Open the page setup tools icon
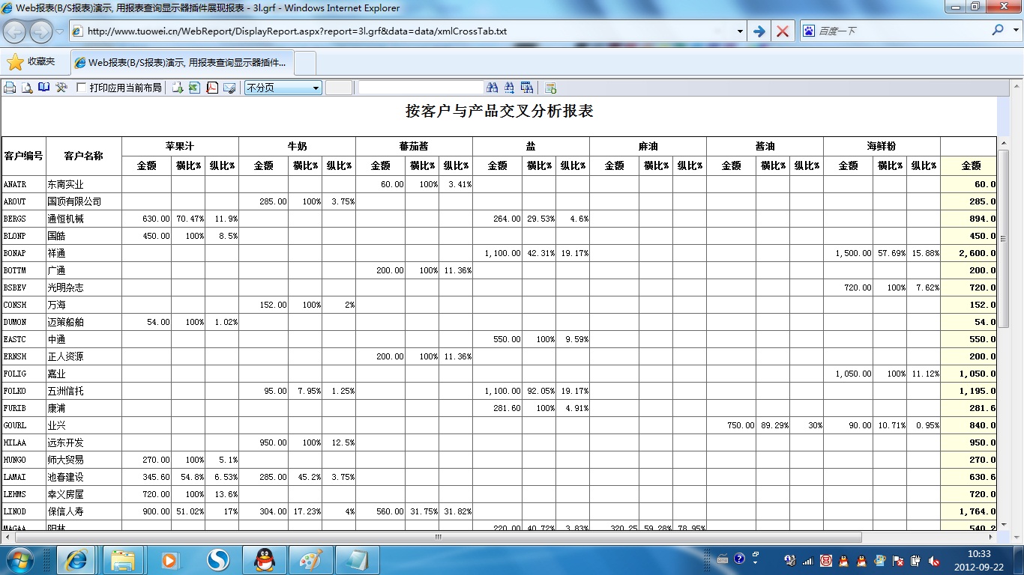The height and width of the screenshot is (575, 1024). pos(61,88)
